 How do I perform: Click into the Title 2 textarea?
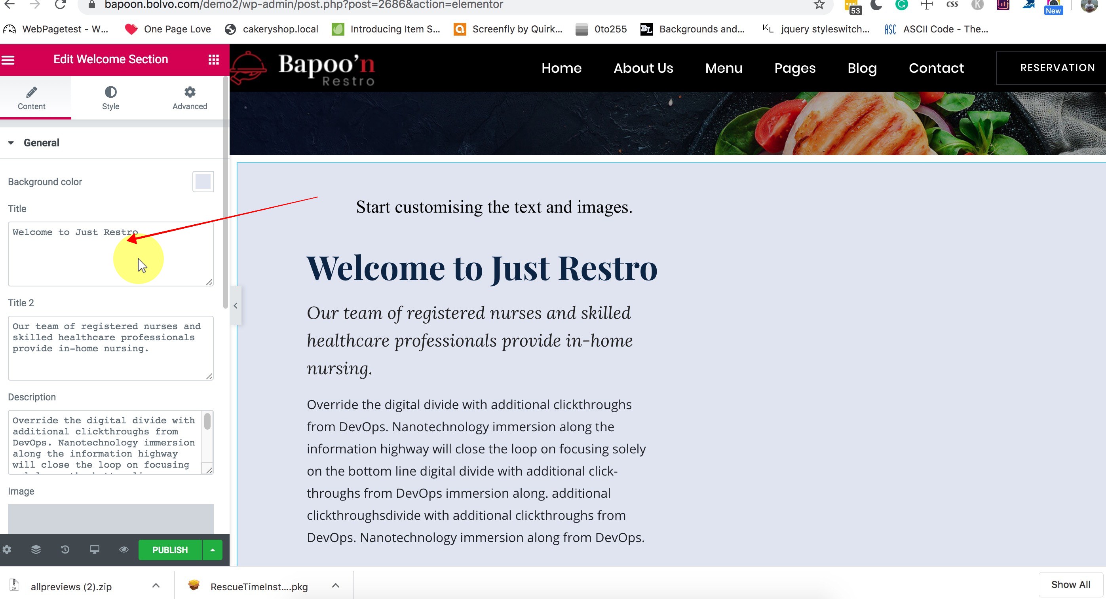[110, 348]
